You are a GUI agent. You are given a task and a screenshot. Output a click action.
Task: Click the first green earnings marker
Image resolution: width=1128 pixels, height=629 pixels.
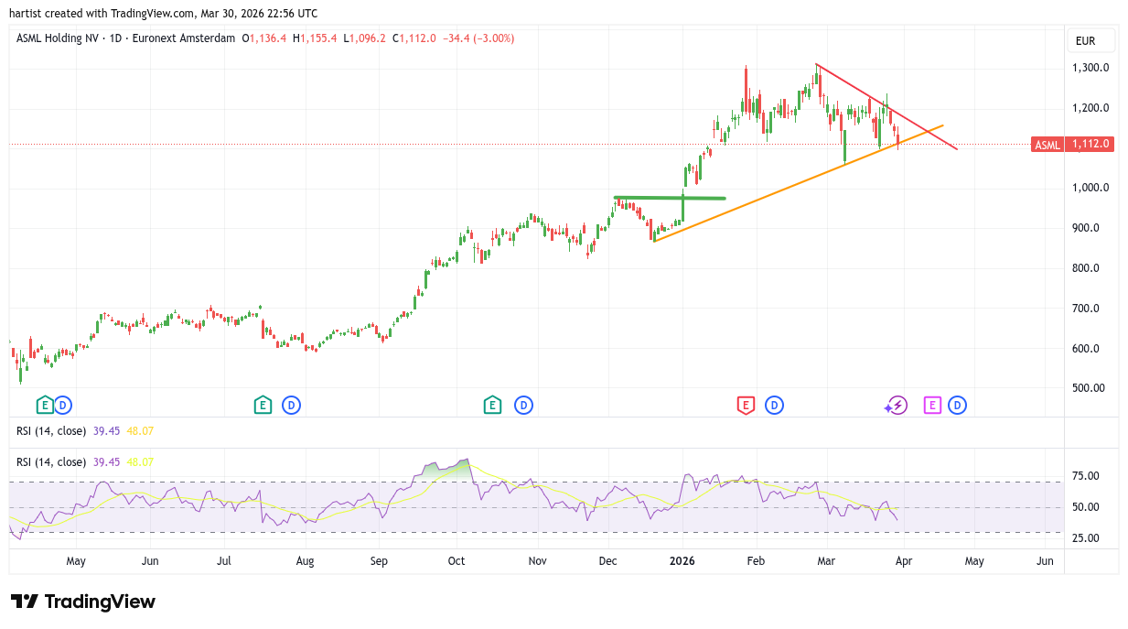44,405
